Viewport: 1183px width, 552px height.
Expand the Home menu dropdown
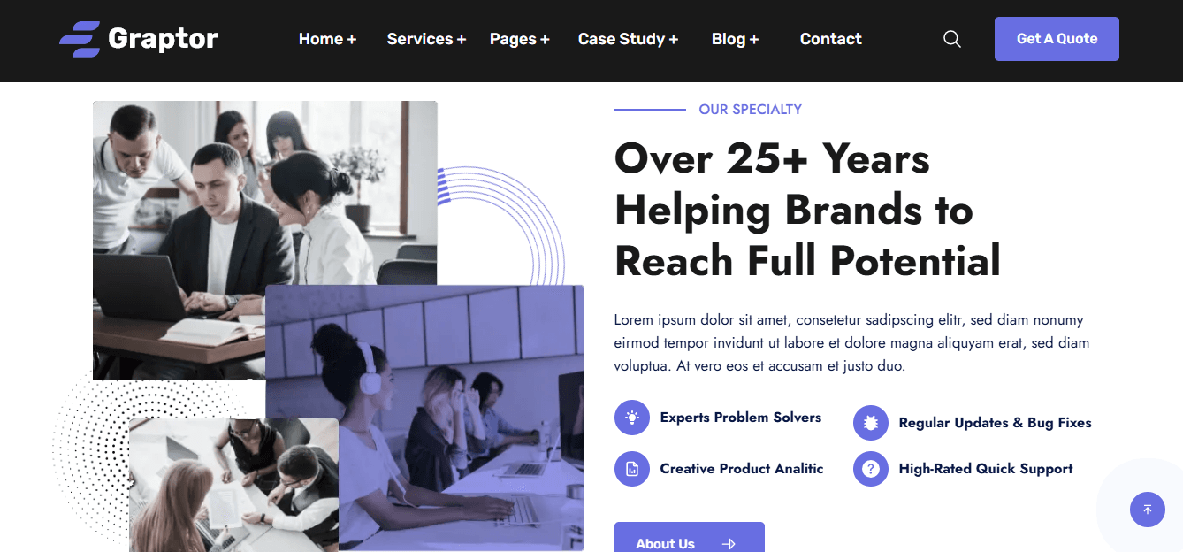pos(327,39)
